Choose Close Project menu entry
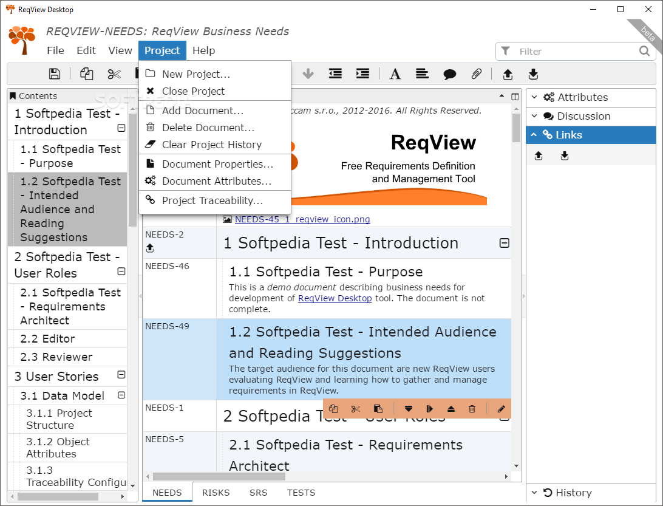Screen dimensions: 663x506 (x=215, y=91)
